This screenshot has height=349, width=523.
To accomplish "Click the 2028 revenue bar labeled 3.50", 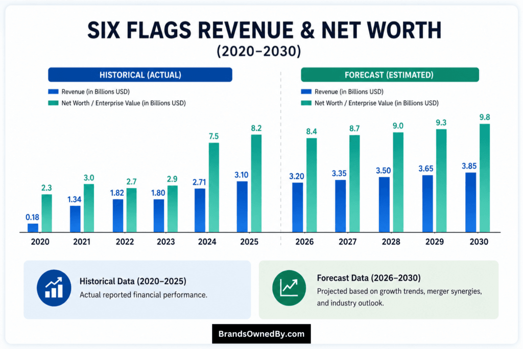I will click(384, 204).
